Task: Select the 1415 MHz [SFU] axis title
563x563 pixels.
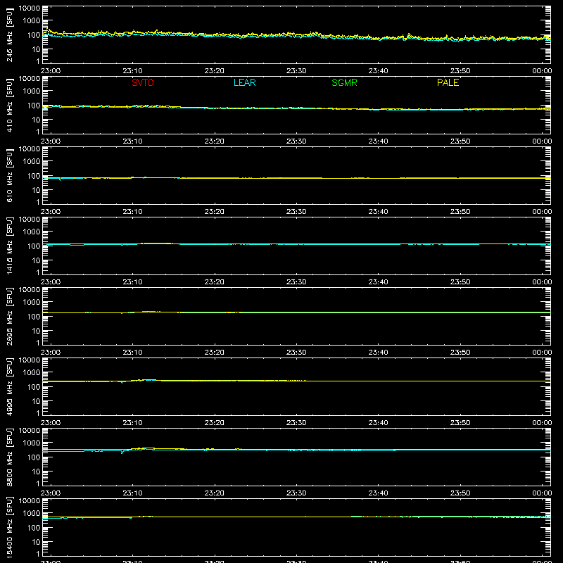Action: 9,246
